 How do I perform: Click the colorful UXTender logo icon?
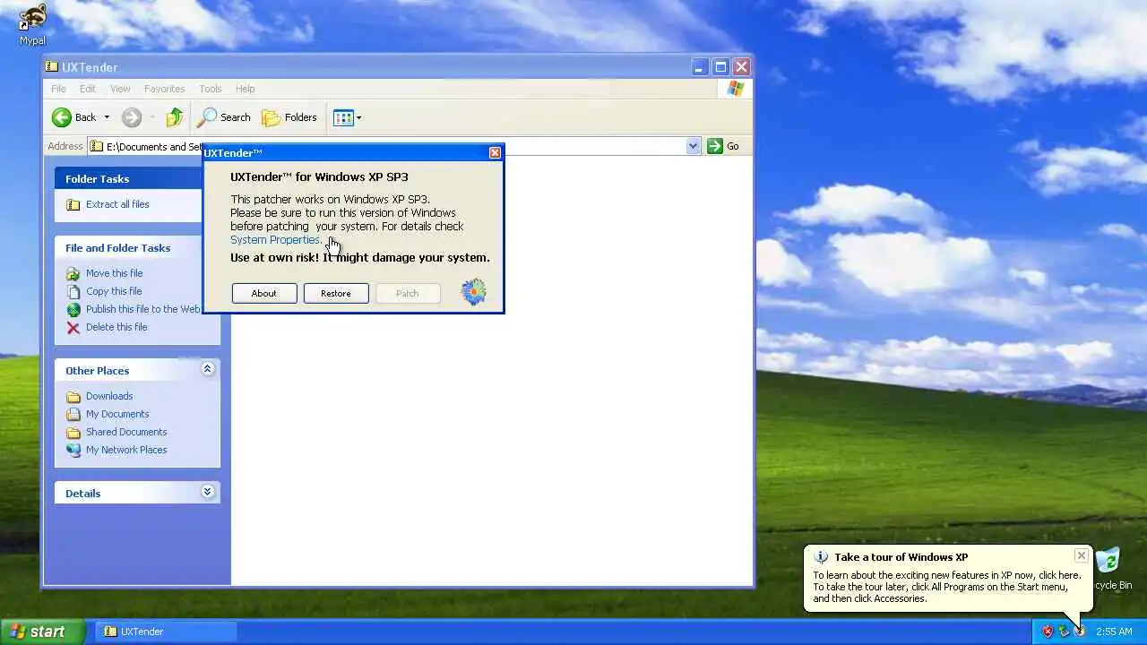(473, 292)
